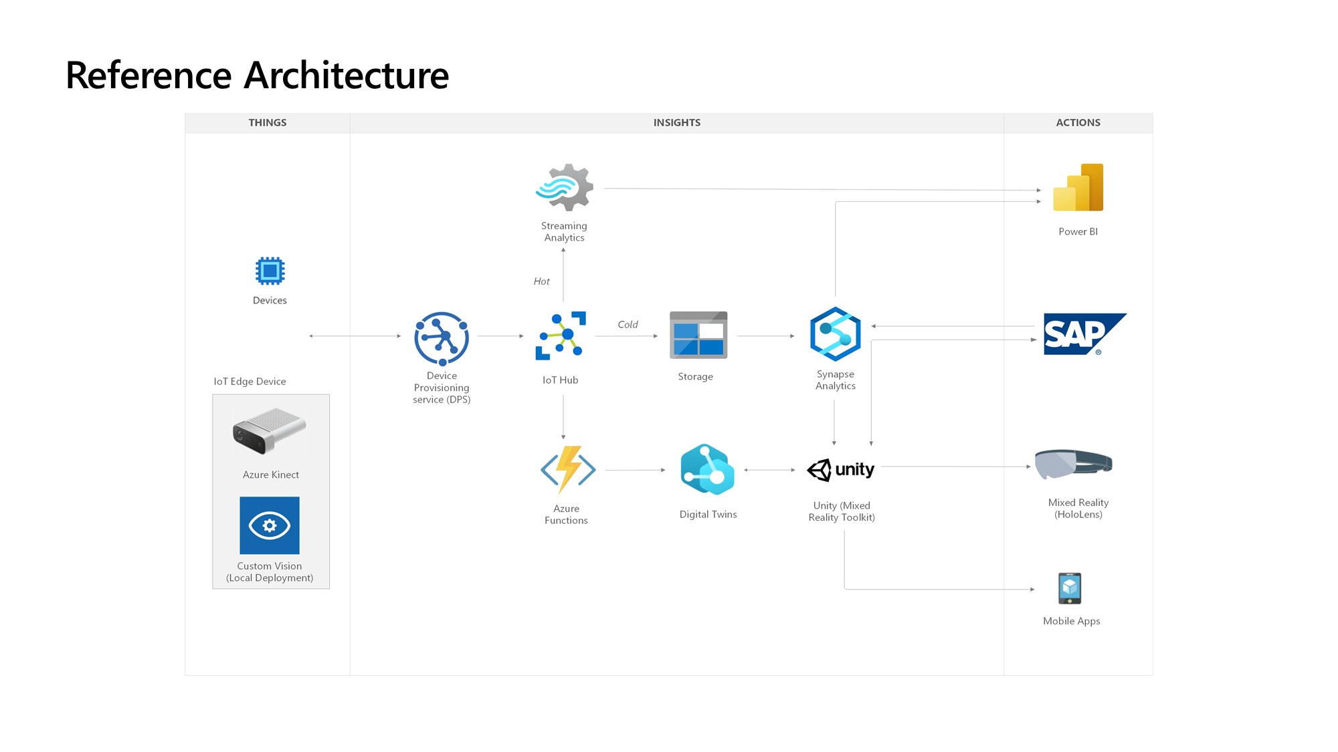1338x752 pixels.
Task: Select the Power BI icon
Action: 1078,188
